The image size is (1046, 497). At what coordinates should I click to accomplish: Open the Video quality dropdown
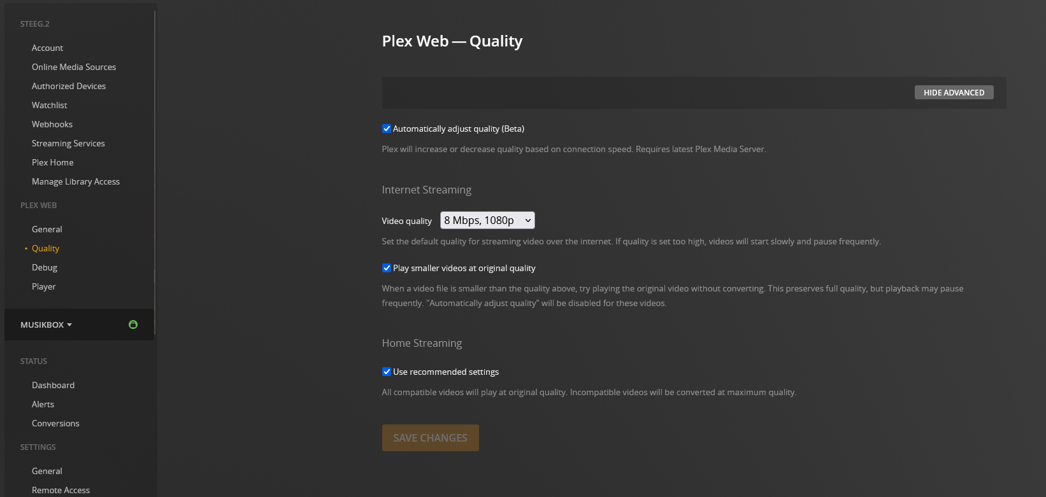click(487, 220)
